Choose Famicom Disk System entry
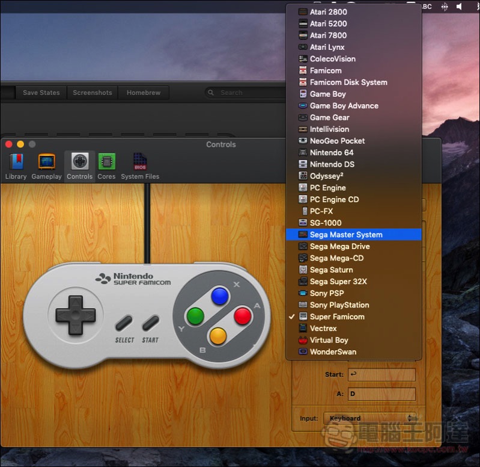 (x=354, y=82)
